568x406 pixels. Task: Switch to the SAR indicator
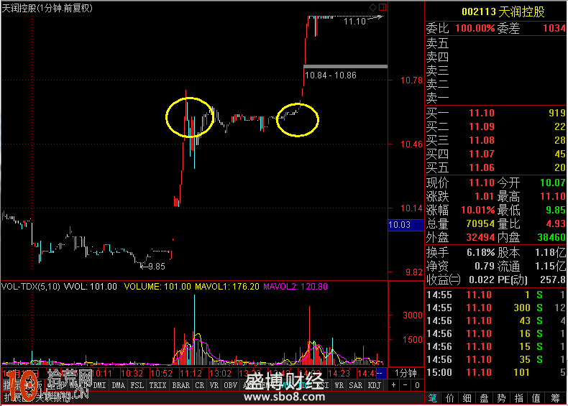[x=356, y=385]
